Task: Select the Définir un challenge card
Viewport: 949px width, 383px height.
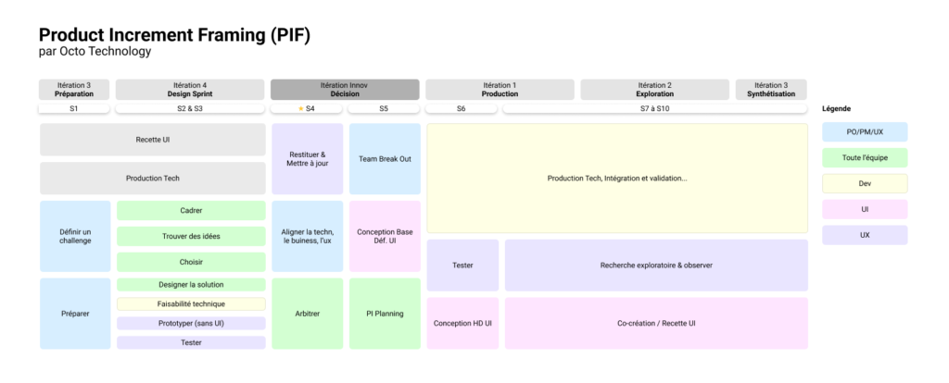Action: 75,236
